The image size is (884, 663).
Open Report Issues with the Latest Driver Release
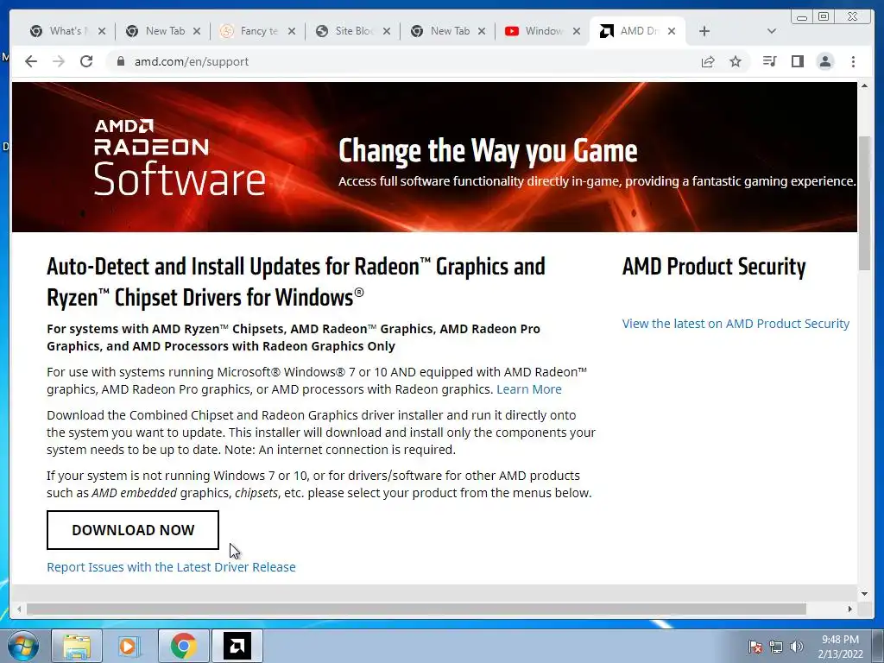point(171,567)
